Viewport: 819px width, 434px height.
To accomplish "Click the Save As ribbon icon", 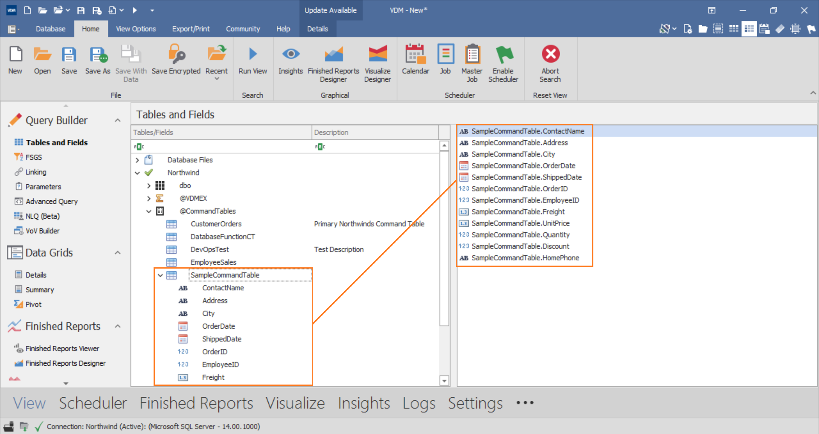I will pyautogui.click(x=98, y=55).
